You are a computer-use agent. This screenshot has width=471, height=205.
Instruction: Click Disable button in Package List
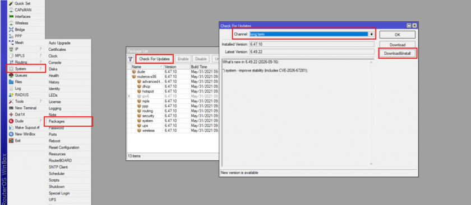[x=201, y=59]
